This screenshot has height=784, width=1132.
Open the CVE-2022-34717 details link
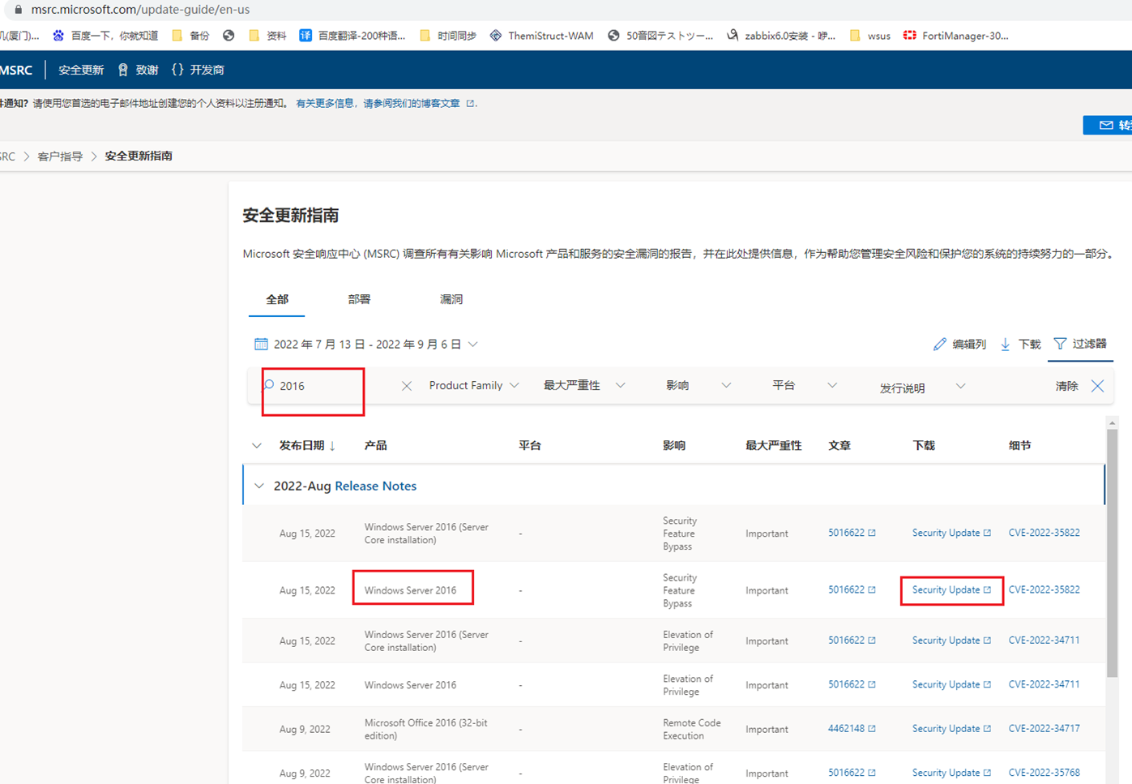(1044, 728)
